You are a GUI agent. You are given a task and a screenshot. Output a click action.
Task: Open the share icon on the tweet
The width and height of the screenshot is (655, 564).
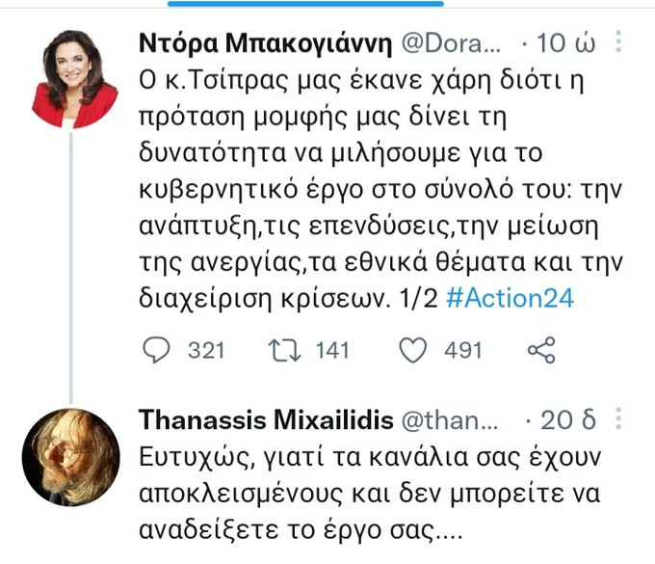tap(542, 350)
